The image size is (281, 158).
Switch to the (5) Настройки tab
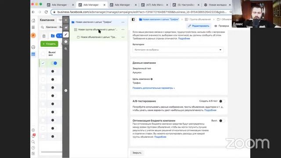coord(186,5)
